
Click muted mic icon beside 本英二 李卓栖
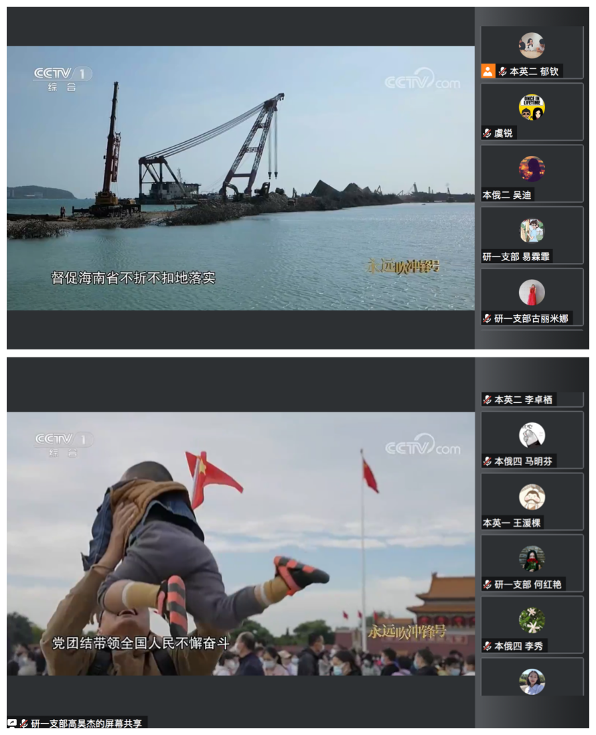coord(488,400)
